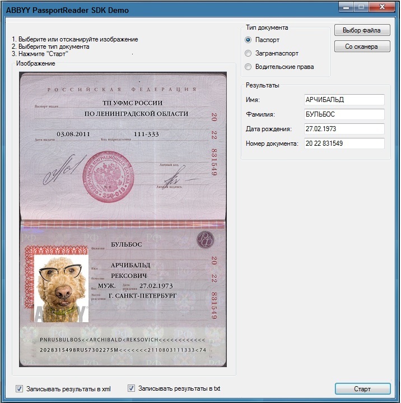
Task: Click the 'Выбор файла' button
Action: click(x=362, y=30)
